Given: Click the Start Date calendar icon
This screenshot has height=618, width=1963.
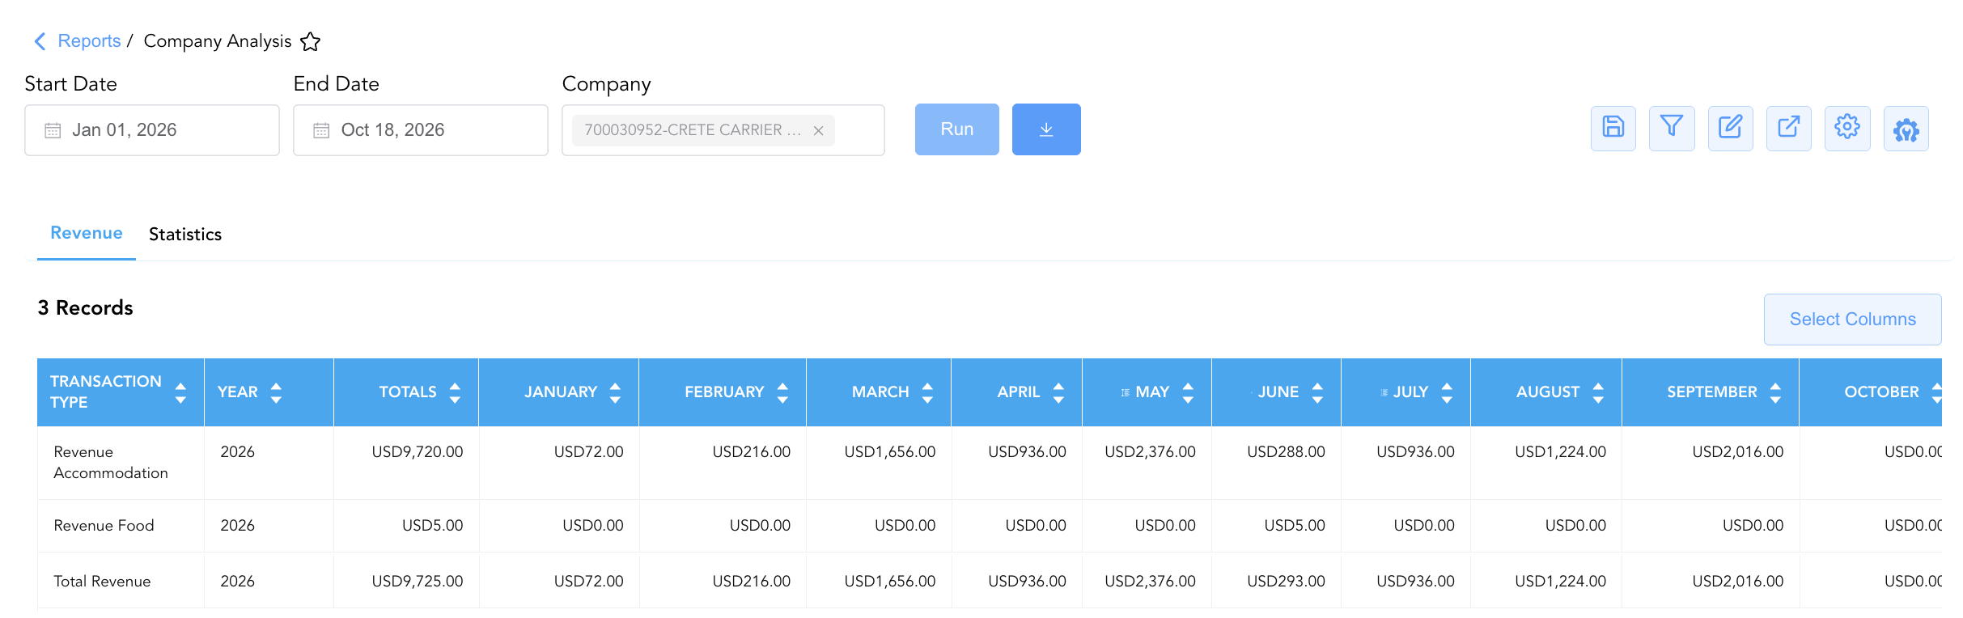Looking at the screenshot, I should click(x=53, y=130).
